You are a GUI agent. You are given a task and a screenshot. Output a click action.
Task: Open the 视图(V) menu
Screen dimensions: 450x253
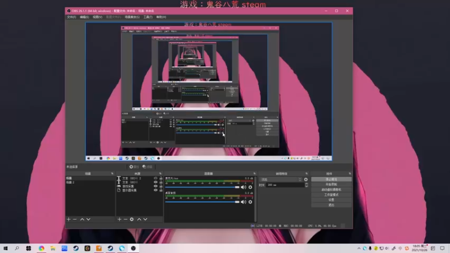[97, 17]
